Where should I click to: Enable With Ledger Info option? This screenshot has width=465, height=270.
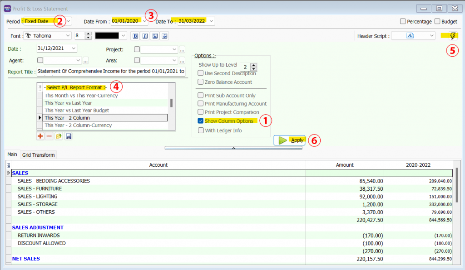[x=201, y=130]
